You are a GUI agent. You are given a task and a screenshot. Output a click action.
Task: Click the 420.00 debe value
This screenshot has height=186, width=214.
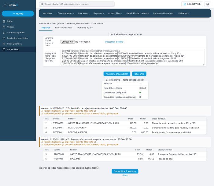click(x=133, y=128)
